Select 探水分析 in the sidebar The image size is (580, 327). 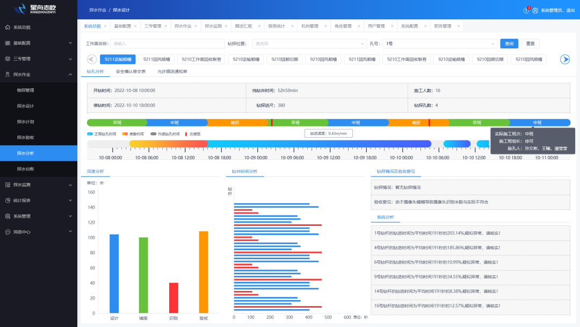39,153
